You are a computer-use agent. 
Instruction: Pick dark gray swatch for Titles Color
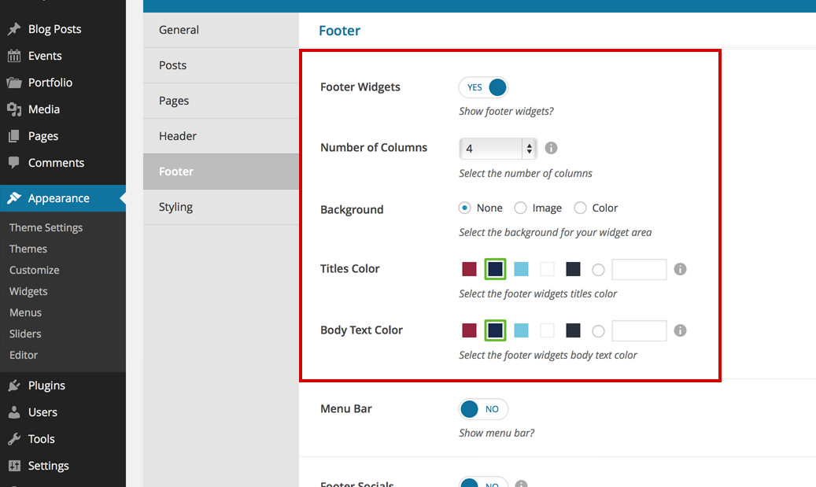[x=573, y=269]
